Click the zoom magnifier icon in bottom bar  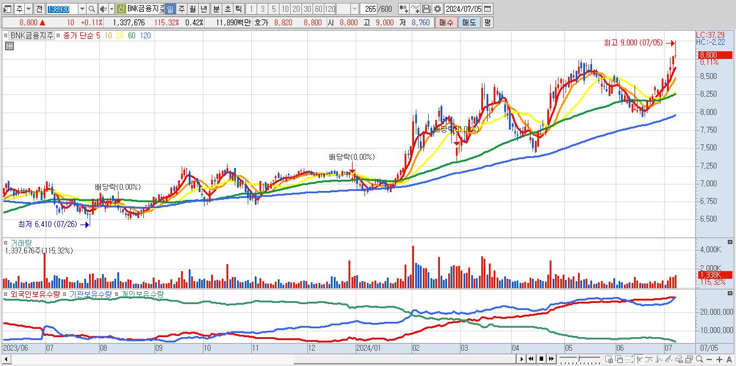(699, 359)
